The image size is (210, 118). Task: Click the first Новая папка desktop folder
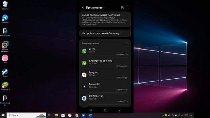(x=5, y=32)
